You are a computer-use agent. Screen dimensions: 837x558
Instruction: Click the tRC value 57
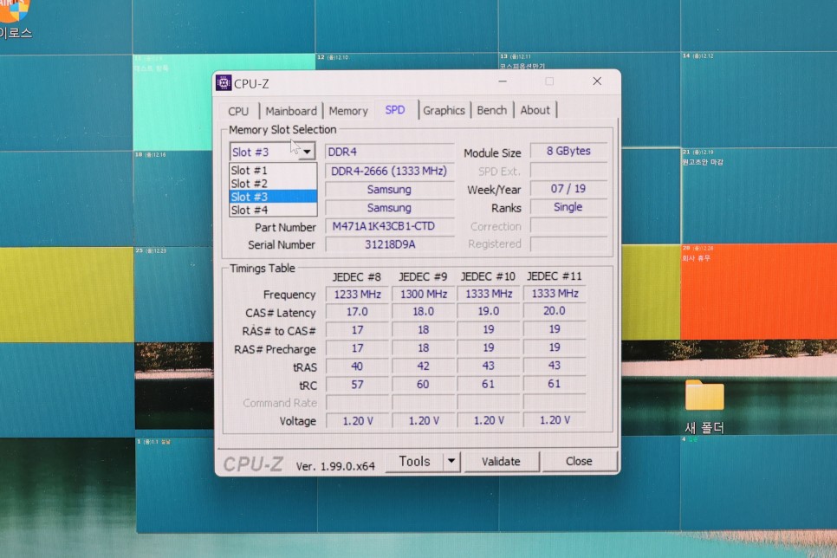357,385
